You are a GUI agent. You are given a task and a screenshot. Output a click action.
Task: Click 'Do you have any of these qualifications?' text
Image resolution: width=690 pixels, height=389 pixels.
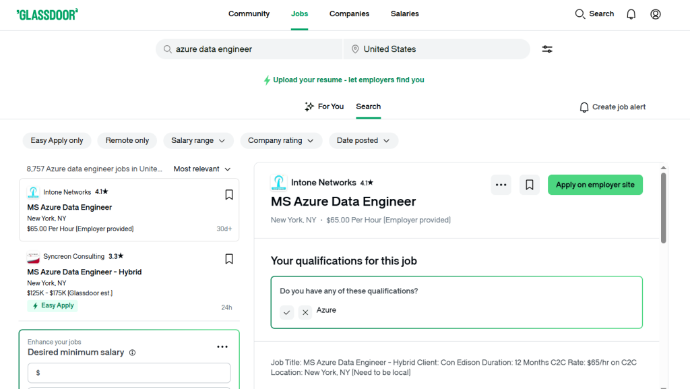coord(349,291)
